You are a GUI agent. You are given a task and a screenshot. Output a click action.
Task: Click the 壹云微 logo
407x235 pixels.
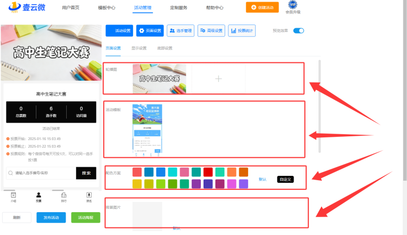[27, 7]
